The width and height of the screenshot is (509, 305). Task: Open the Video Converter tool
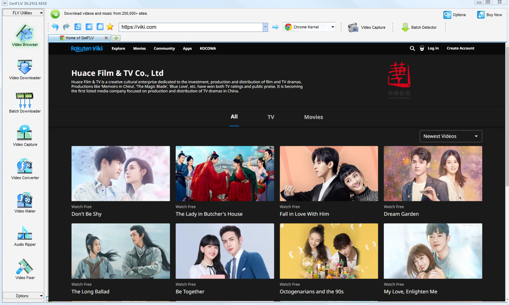tap(25, 169)
